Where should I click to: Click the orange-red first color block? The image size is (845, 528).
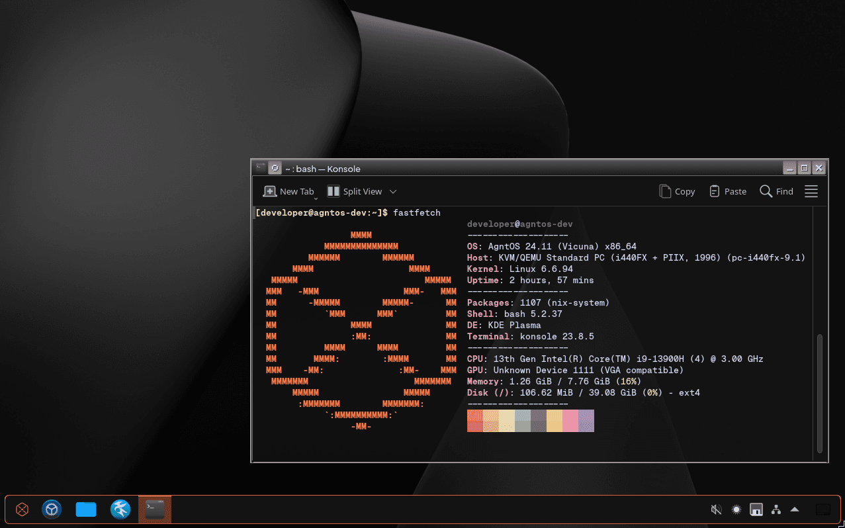point(475,421)
